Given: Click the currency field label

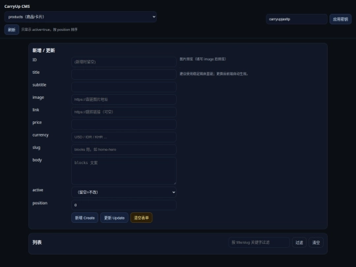Looking at the screenshot, I should click(40, 135).
